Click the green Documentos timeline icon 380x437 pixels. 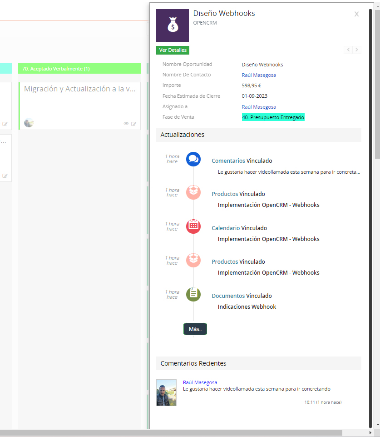193,294
